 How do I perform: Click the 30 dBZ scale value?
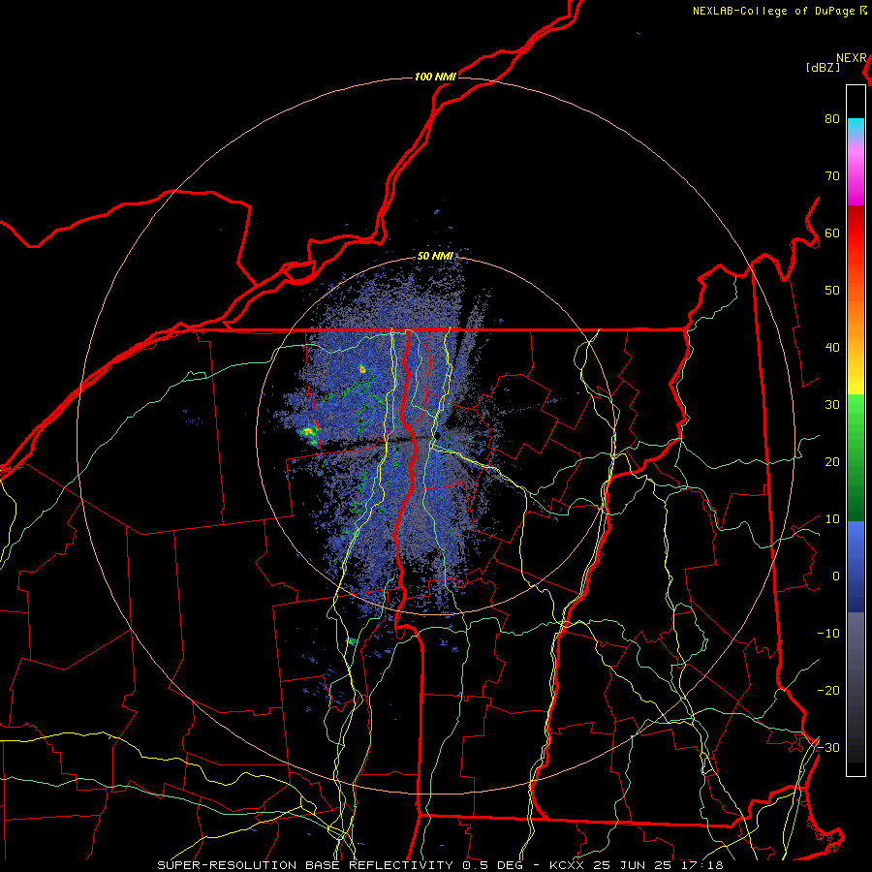832,405
